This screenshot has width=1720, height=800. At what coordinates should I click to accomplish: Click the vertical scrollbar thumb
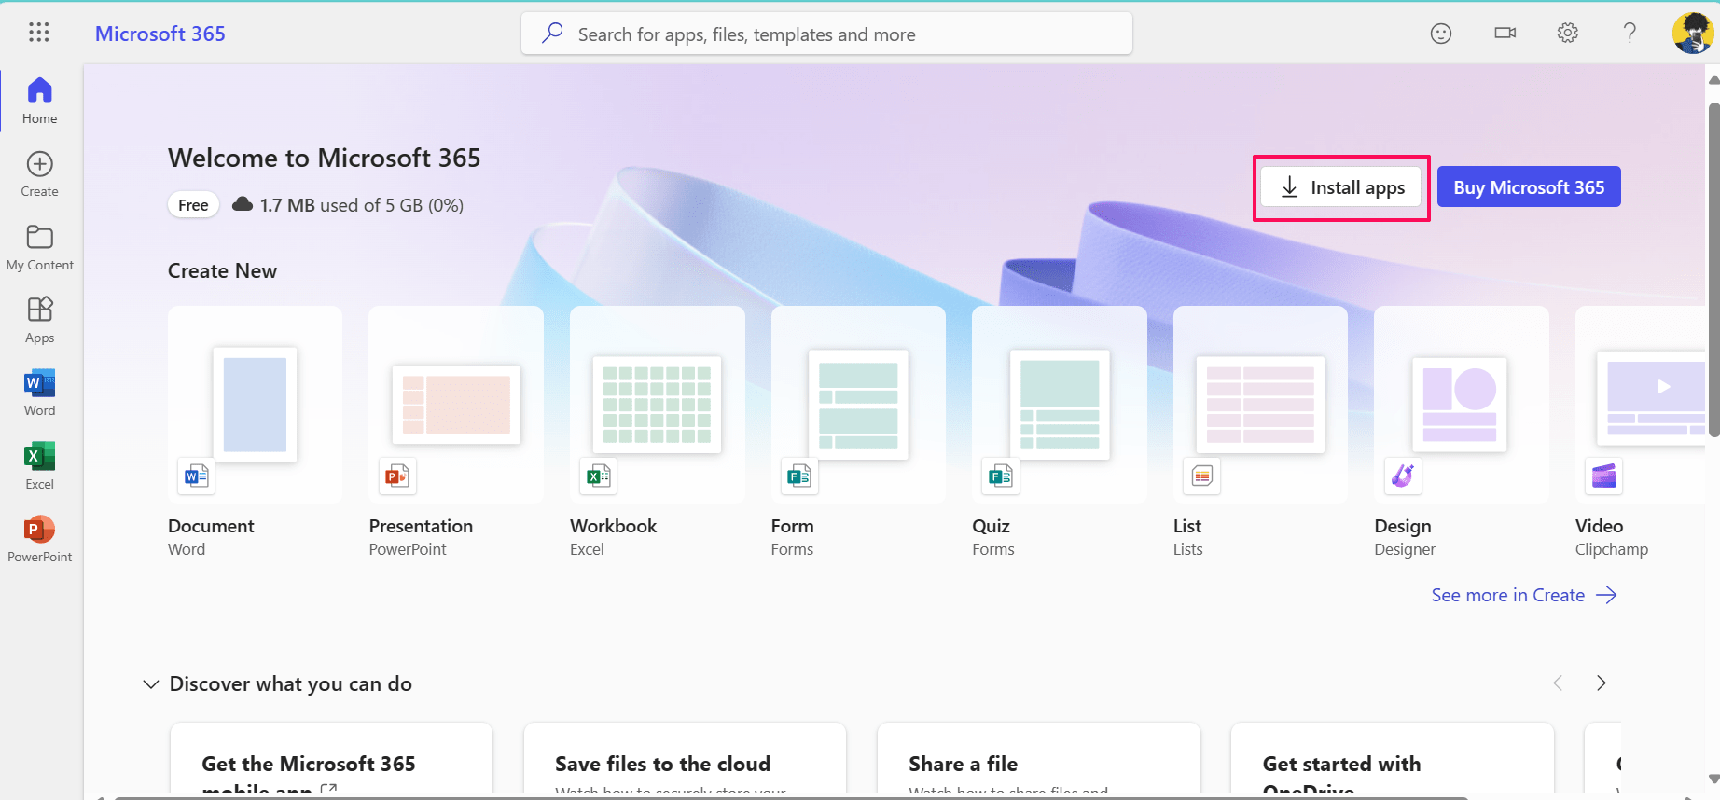1713,269
